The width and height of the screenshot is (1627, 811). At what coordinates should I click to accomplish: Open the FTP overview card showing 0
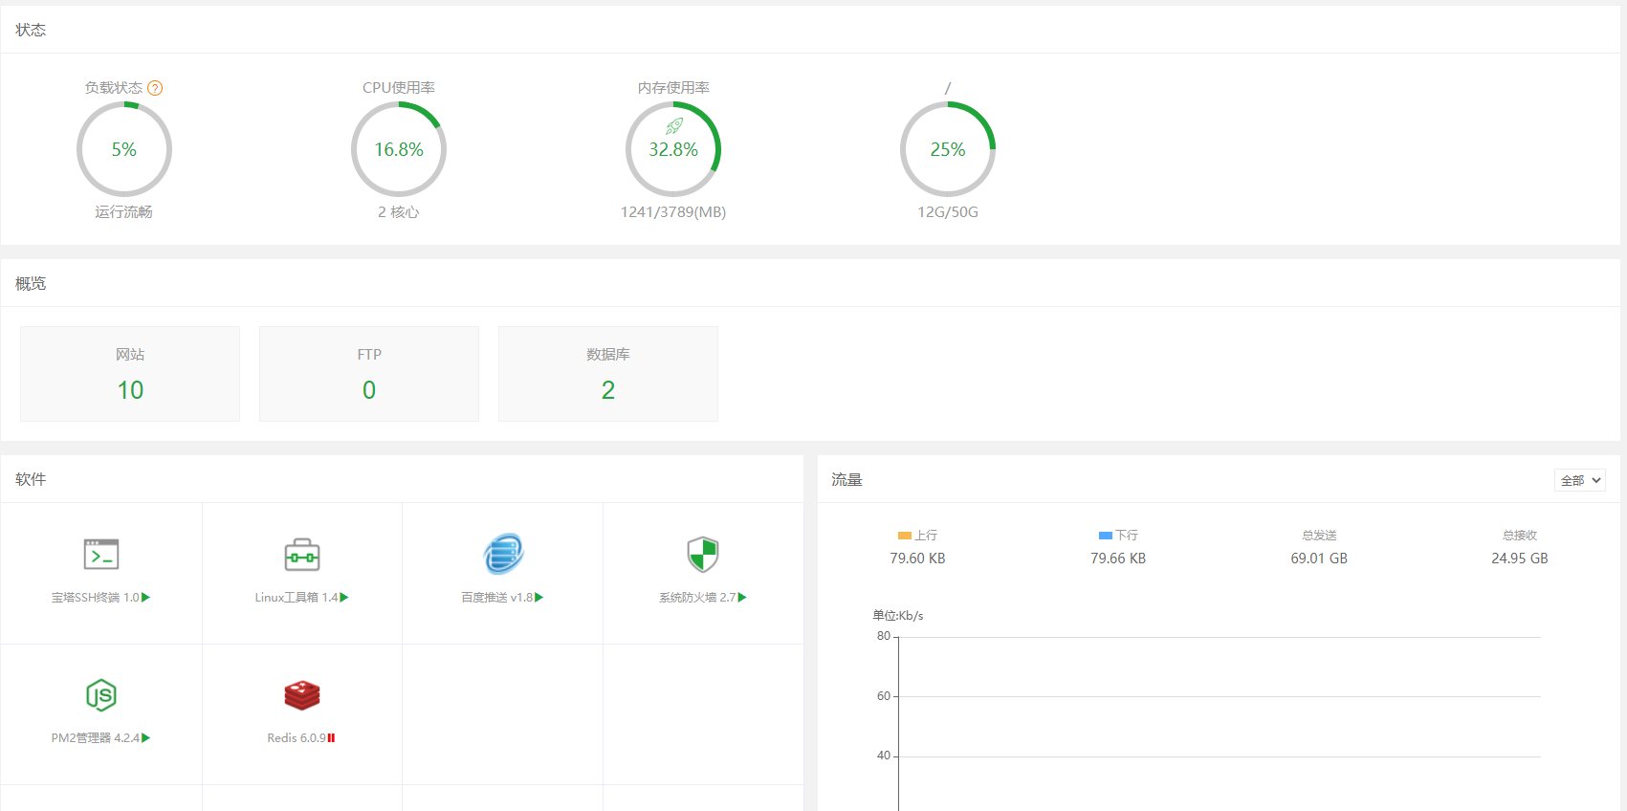[x=369, y=374]
